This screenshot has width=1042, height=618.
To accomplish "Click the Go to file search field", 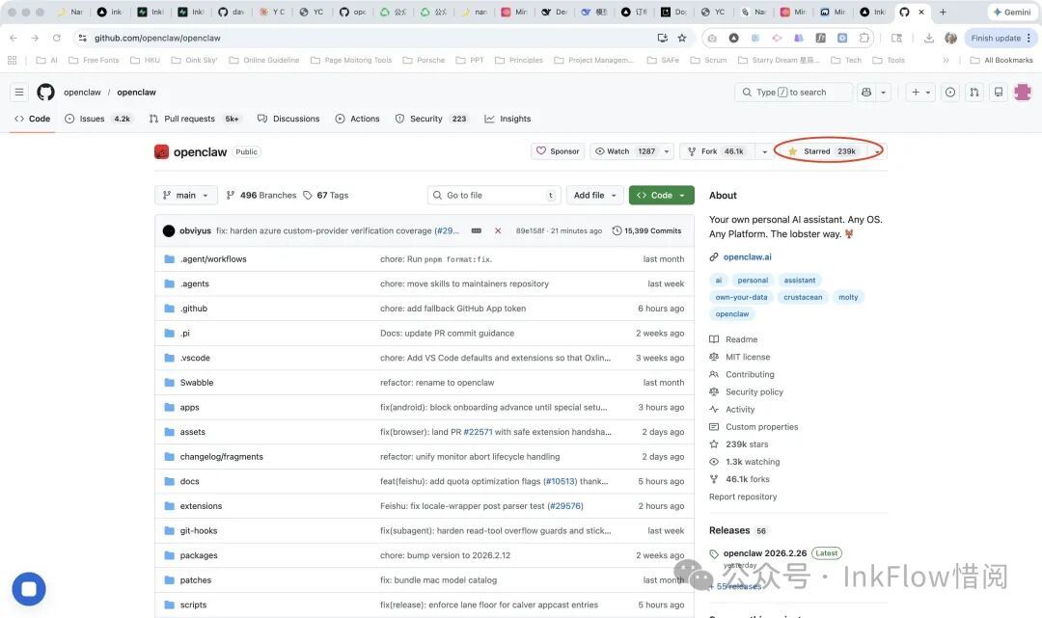I will (494, 195).
